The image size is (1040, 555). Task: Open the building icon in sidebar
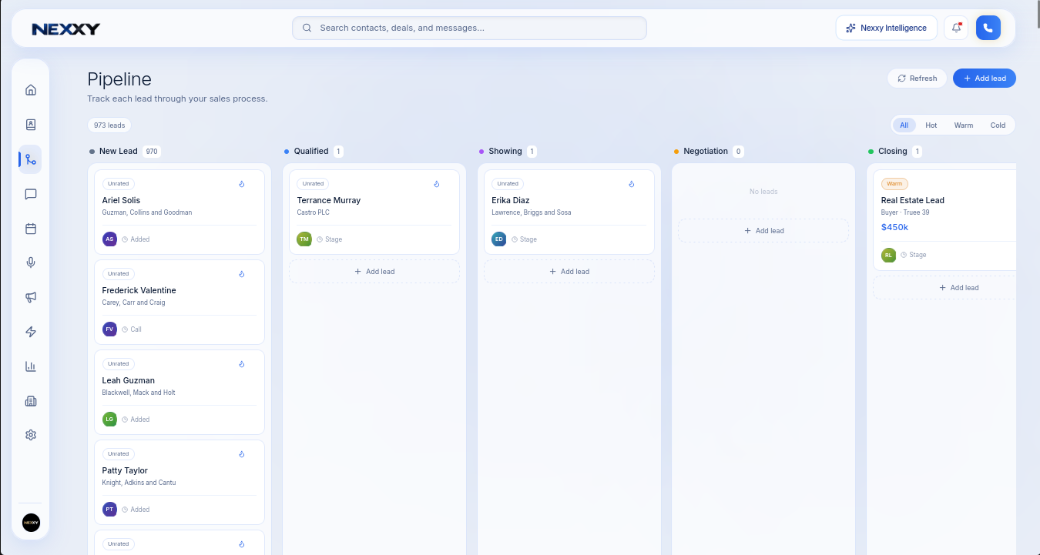pos(31,401)
